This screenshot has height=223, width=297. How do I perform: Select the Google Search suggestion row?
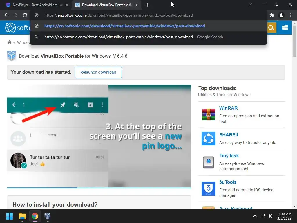[x=149, y=37]
